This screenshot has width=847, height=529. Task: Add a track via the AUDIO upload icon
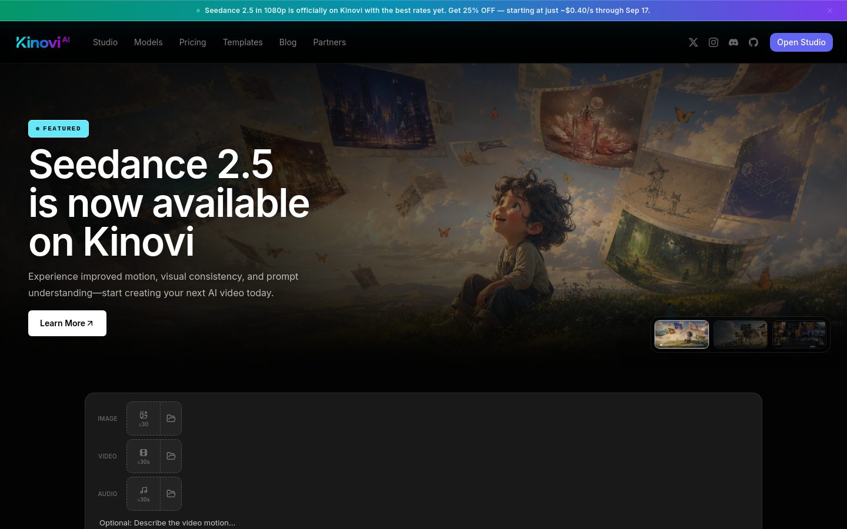click(144, 494)
